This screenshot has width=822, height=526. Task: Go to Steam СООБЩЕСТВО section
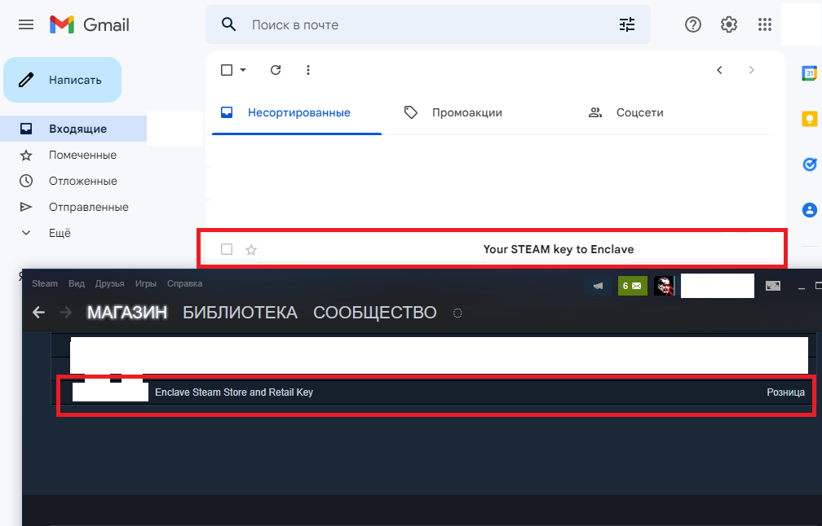[375, 313]
